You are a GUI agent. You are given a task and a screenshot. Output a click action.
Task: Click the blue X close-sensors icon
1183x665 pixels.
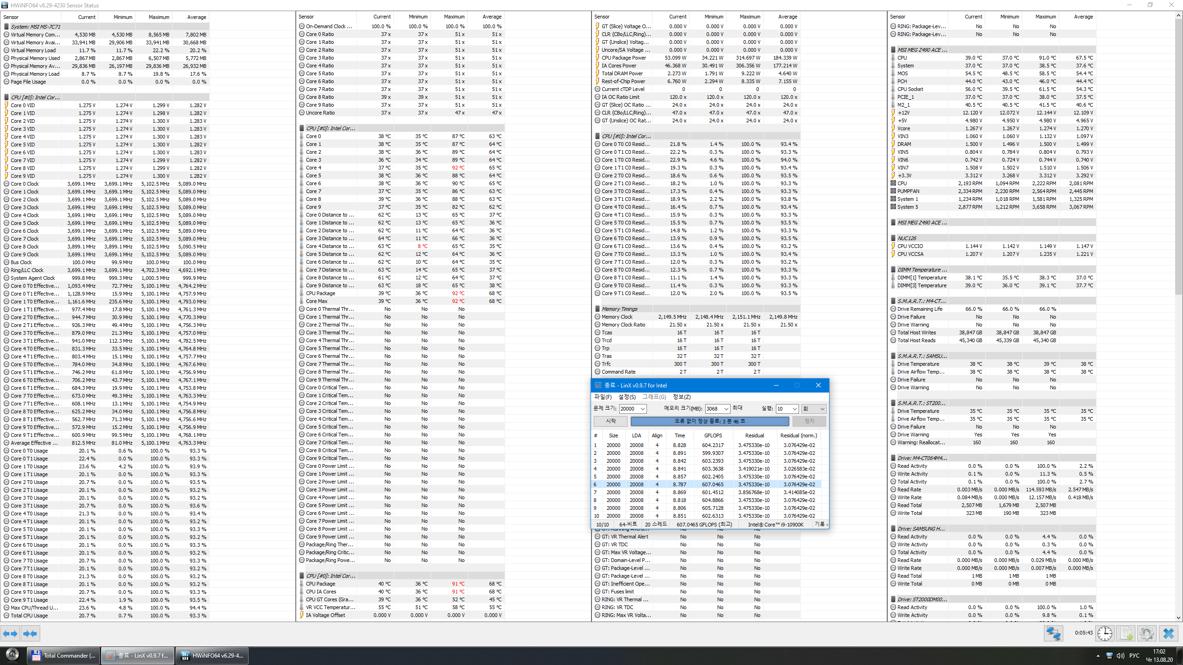click(x=1169, y=633)
